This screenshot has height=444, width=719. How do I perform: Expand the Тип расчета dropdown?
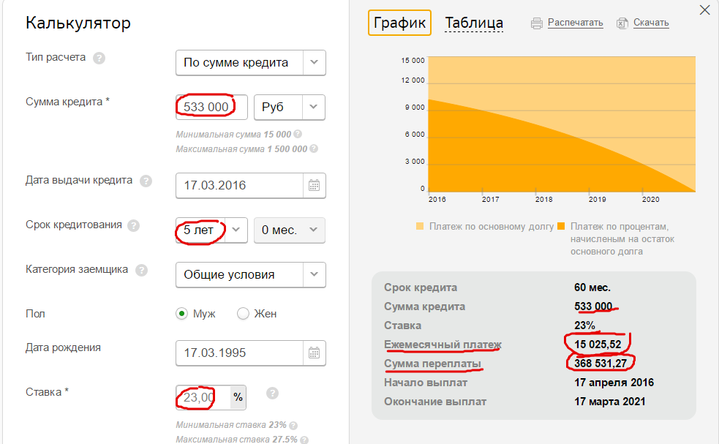click(x=314, y=63)
